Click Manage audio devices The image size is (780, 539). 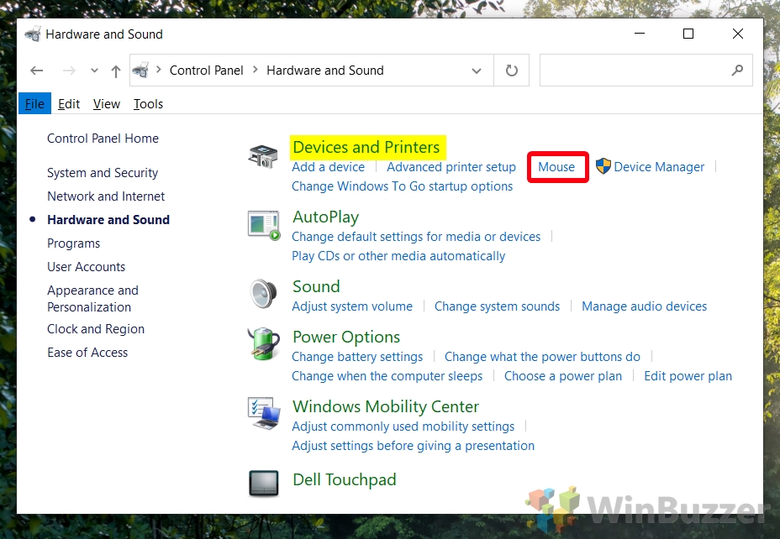click(644, 306)
